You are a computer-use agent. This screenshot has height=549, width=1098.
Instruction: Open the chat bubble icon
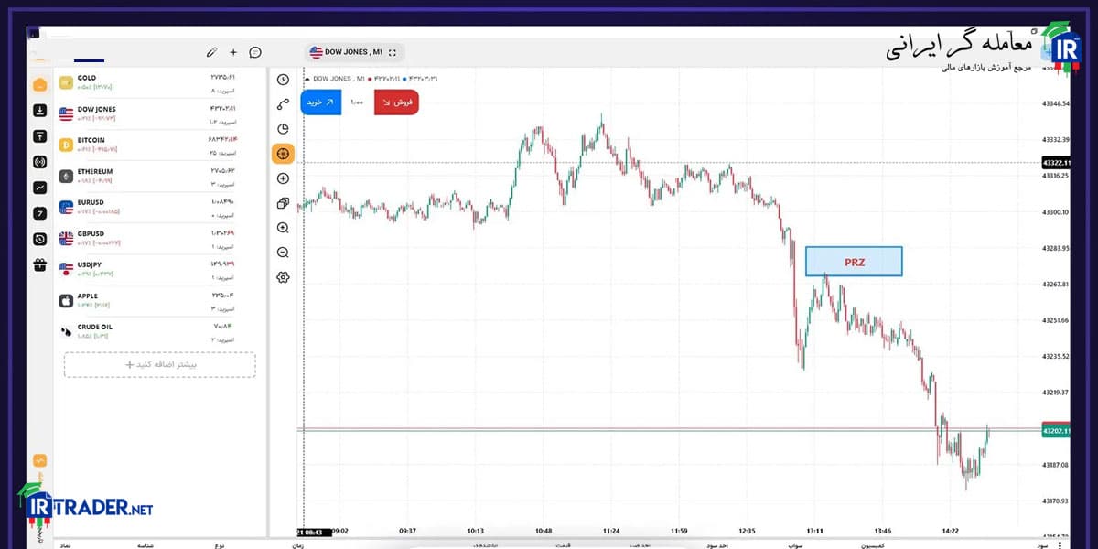tap(255, 53)
